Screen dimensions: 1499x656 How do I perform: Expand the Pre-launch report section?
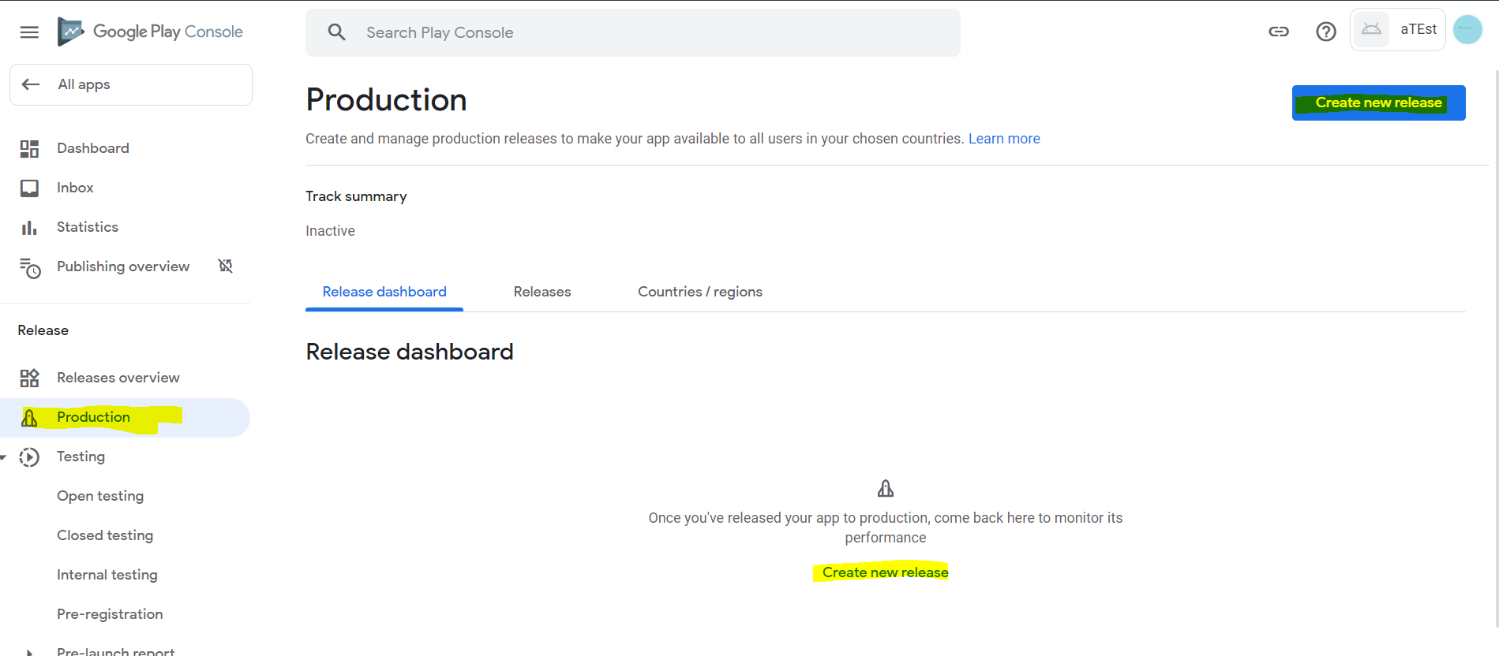[x=29, y=652]
